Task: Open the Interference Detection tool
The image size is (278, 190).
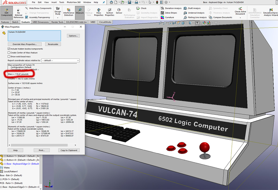Action: [x=69, y=12]
